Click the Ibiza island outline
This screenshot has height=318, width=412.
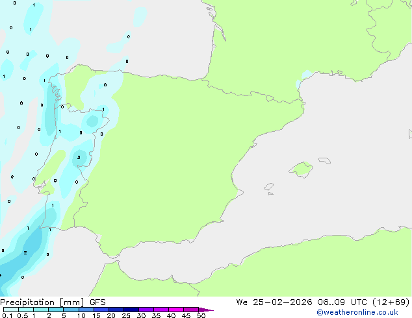pos(269,187)
